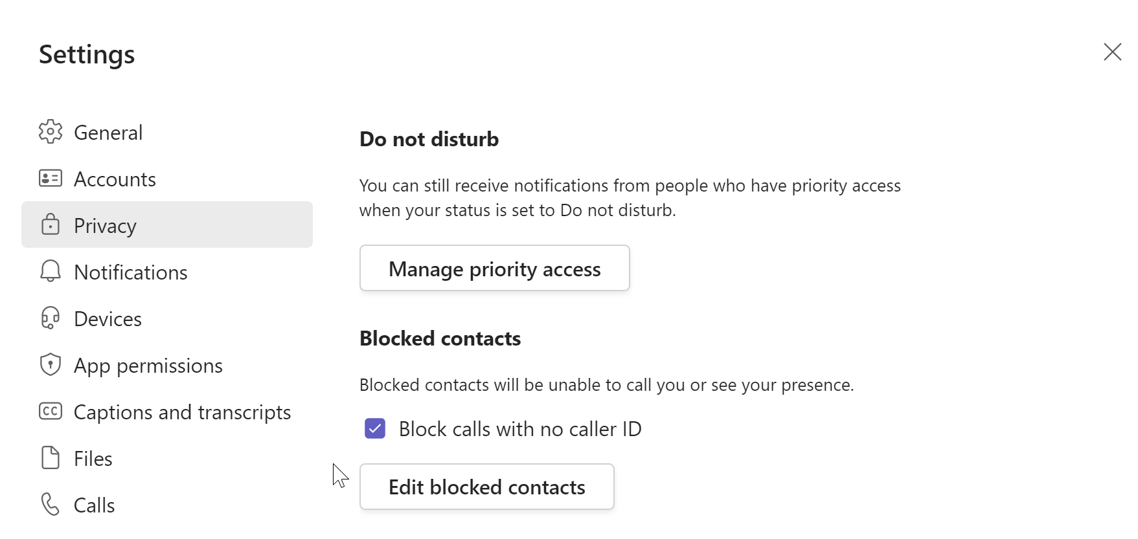The width and height of the screenshot is (1138, 539).
Task: Open the General settings tab
Action: point(108,133)
